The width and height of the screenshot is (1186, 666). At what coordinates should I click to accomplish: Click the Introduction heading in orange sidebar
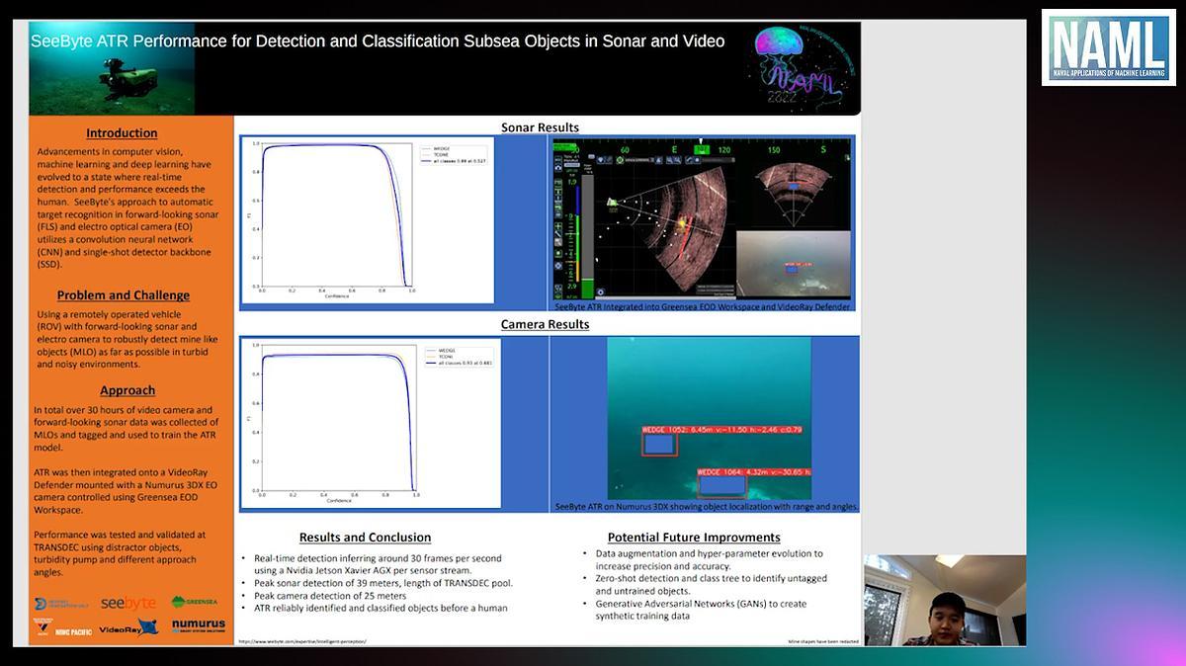click(122, 133)
